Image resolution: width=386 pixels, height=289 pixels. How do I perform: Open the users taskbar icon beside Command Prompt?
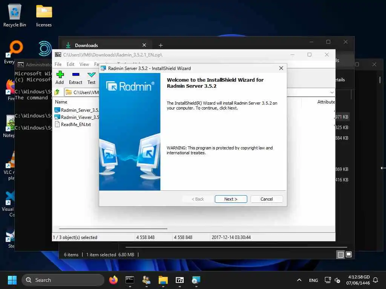(147, 280)
